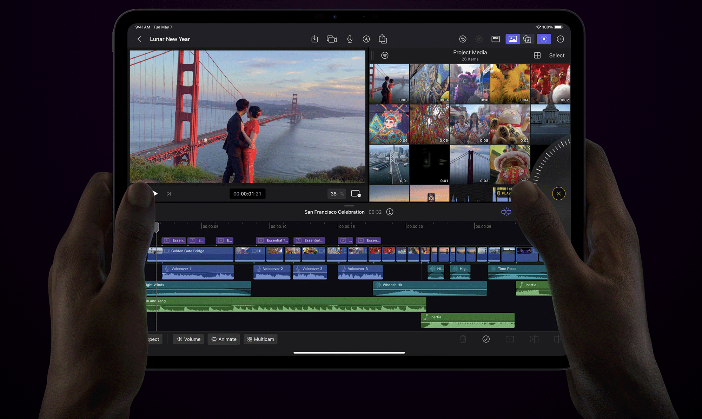Select the Night Winds audio clip

point(198,288)
